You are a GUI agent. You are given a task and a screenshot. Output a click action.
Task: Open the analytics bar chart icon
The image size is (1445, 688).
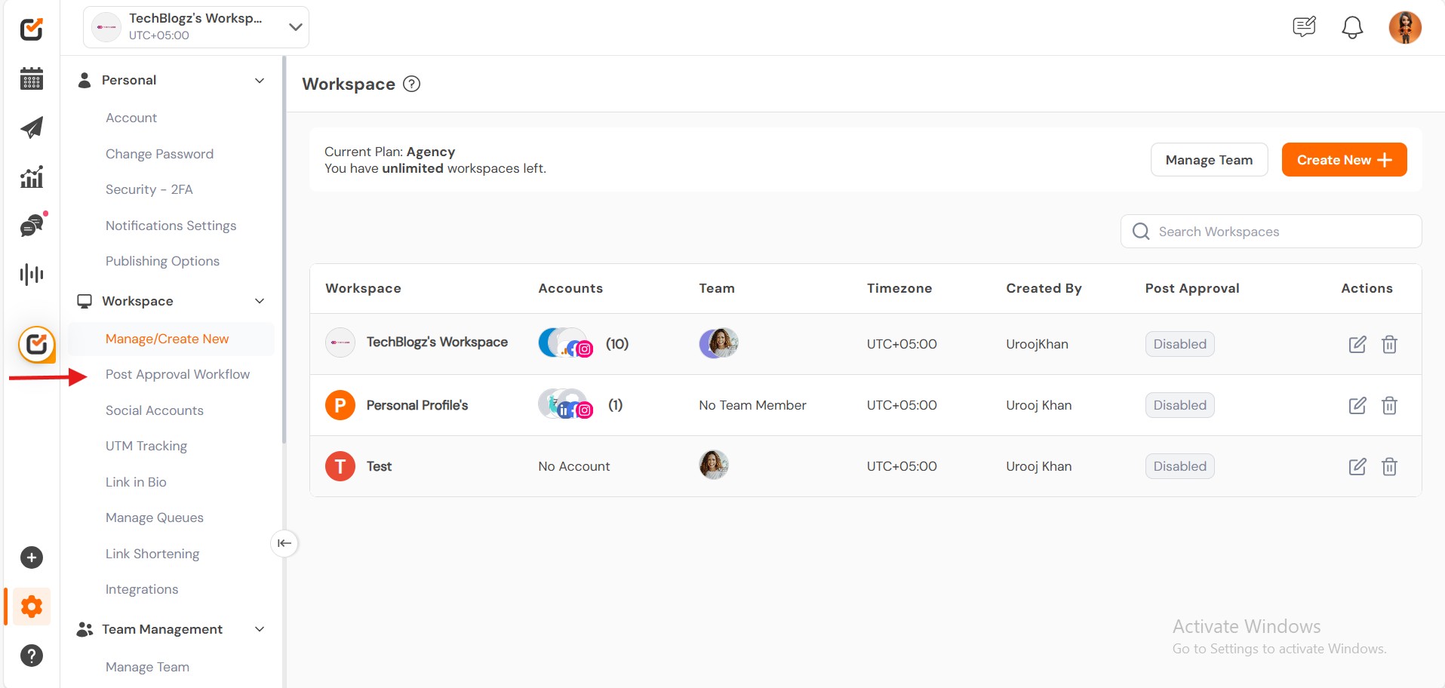(x=32, y=177)
